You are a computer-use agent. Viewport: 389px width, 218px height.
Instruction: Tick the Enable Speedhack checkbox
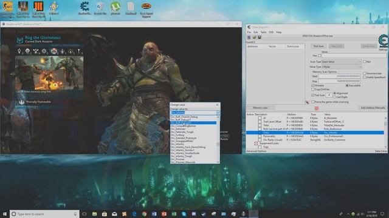click(365, 78)
